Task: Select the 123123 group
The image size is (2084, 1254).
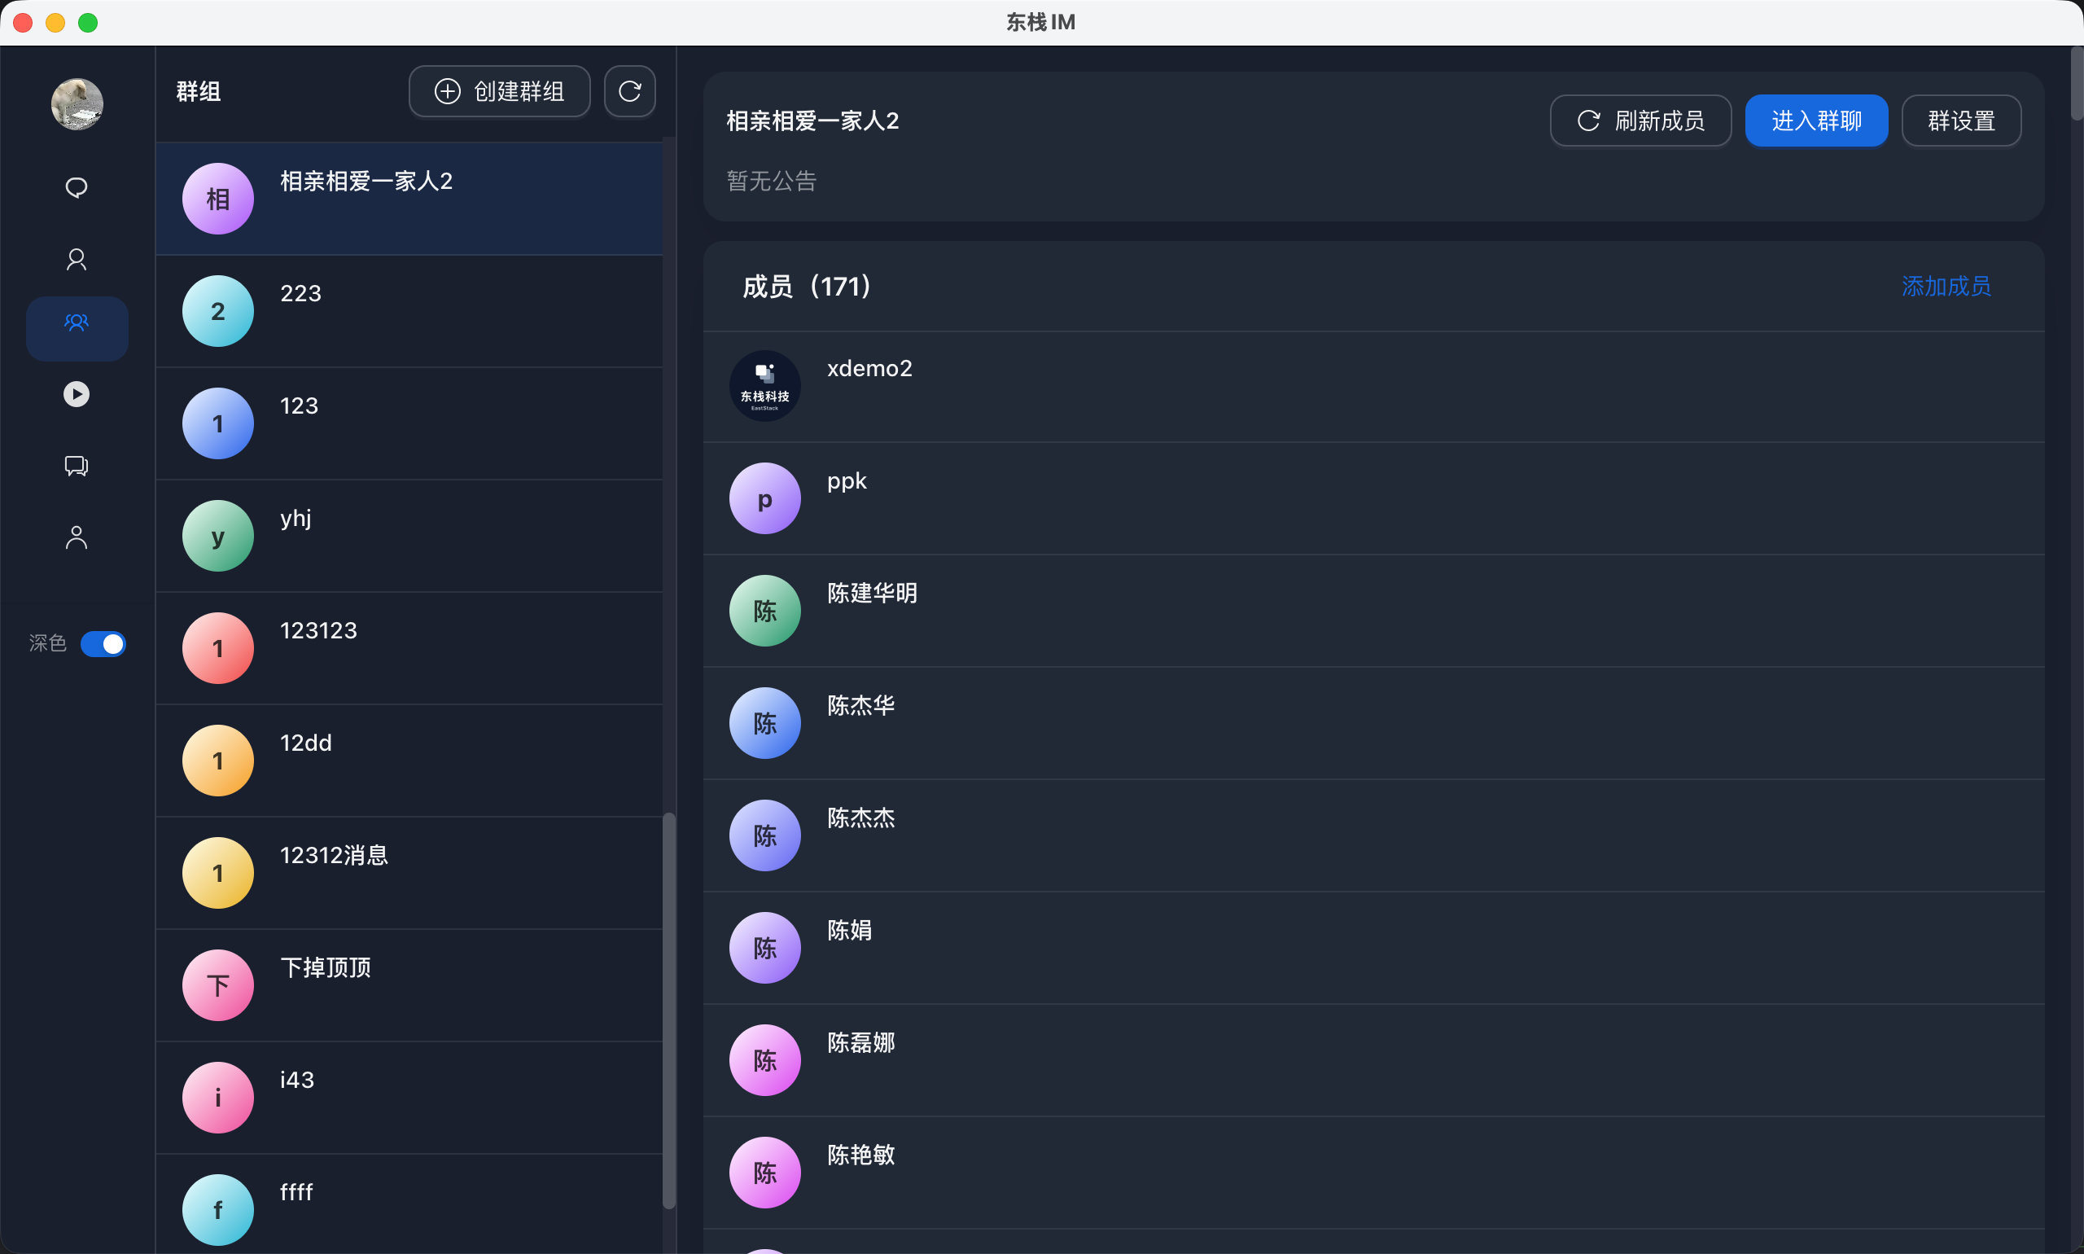Action: coord(409,648)
